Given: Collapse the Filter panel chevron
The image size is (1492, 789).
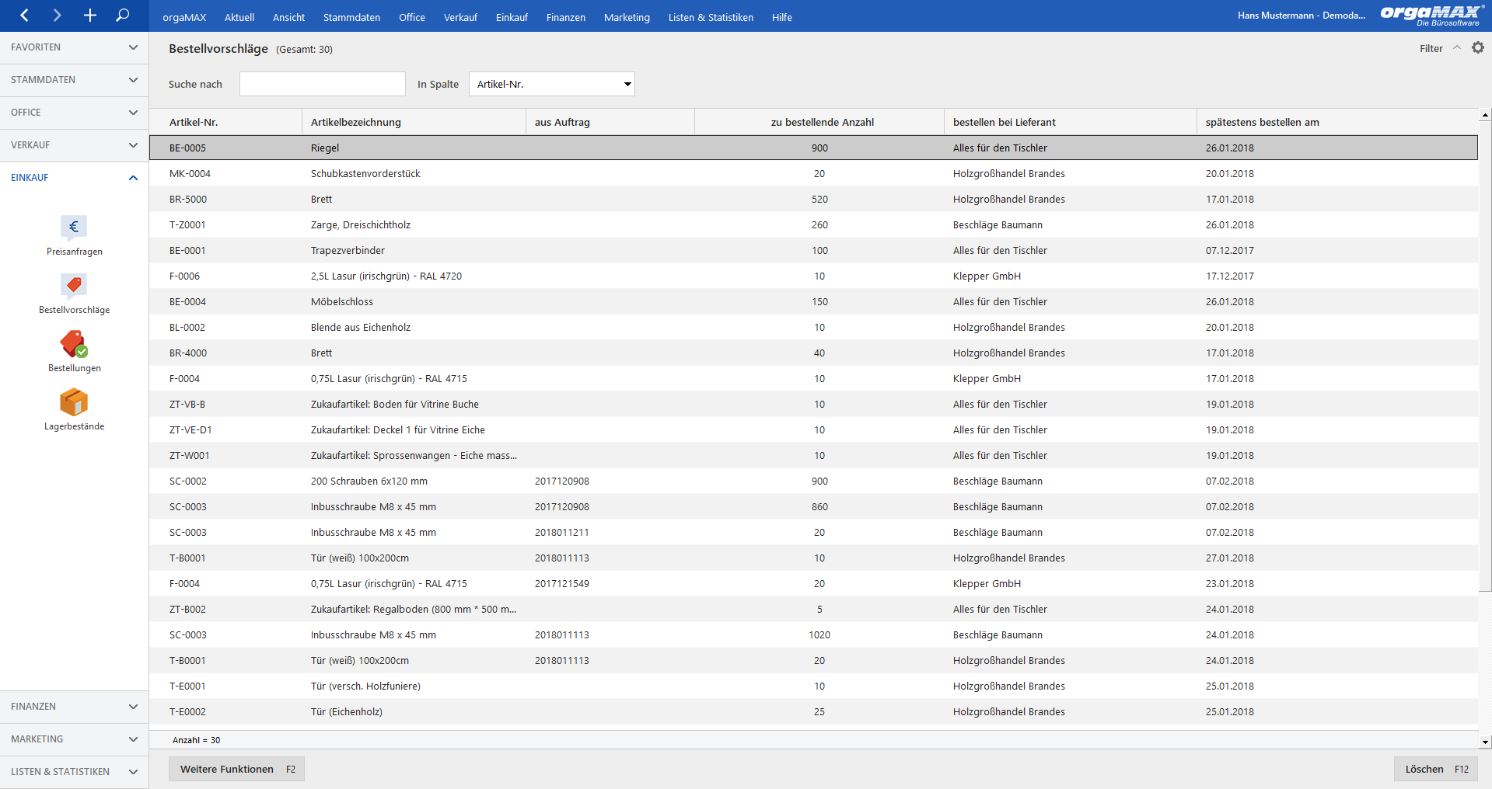Looking at the screenshot, I should click(1457, 48).
